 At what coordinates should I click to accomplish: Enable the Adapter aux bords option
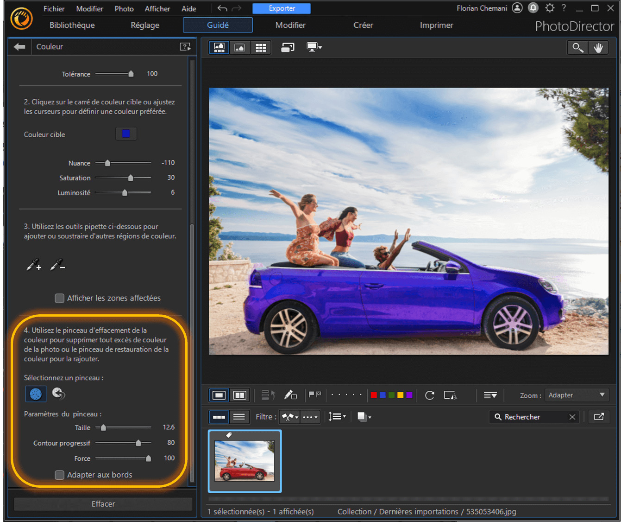point(59,475)
